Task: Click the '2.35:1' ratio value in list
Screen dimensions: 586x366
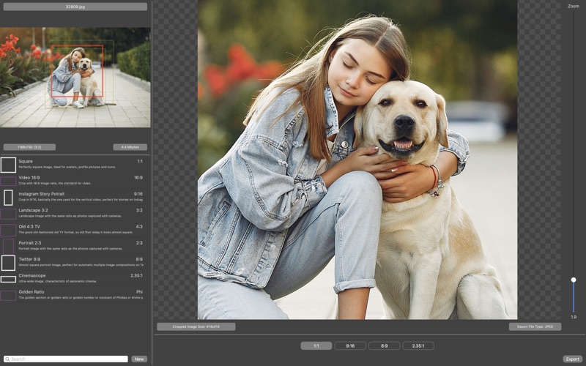Action: pos(136,276)
